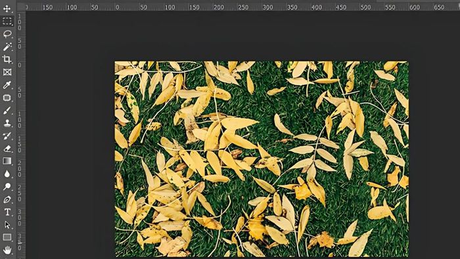
Task: Select the Eraser tool
Action: [7, 149]
